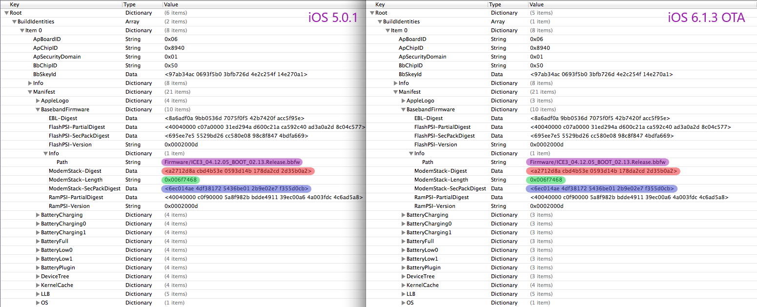Image resolution: width=757 pixels, height=307 pixels.
Task: Click the Path firmware value in iOS 5.0.1 pane
Action: [232, 162]
